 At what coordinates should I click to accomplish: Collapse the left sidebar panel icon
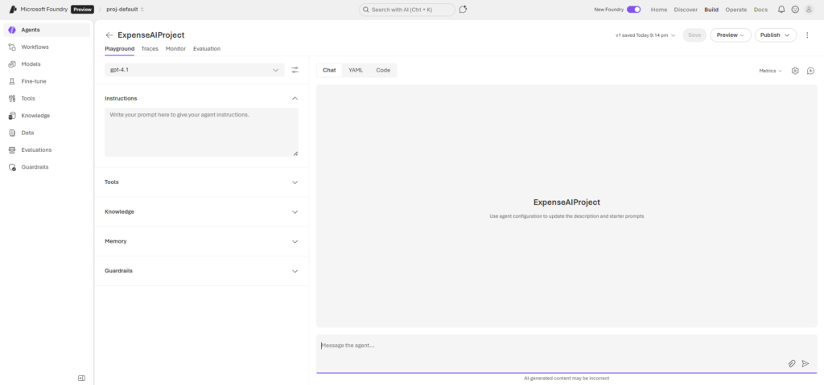pyautogui.click(x=81, y=378)
